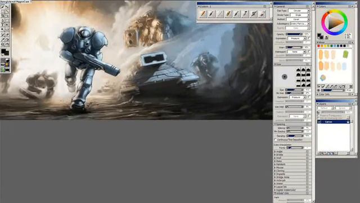Choose the Mixer's Sample Multiple Colors tool
The height and width of the screenshot is (203, 360).
click(336, 86)
